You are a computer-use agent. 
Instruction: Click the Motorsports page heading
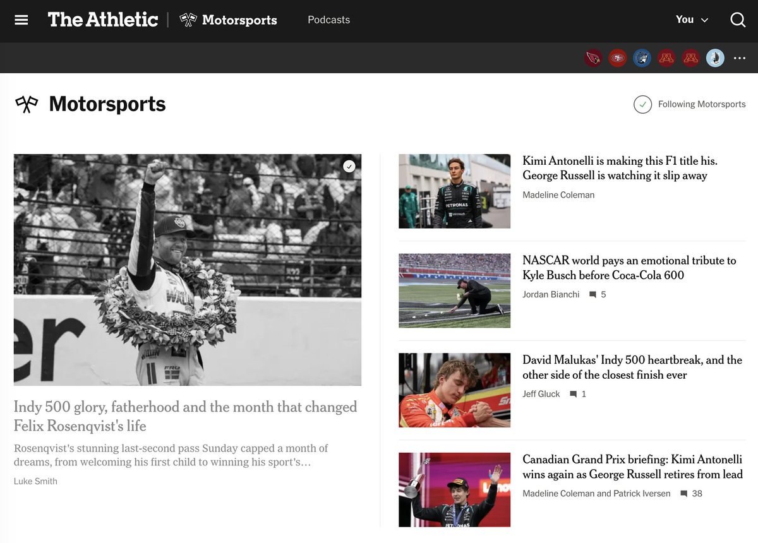tap(107, 104)
